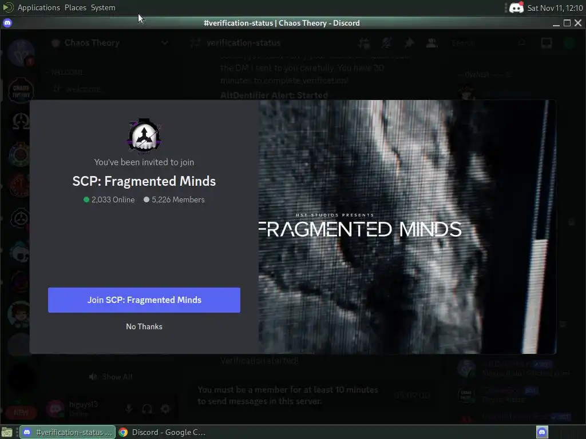This screenshot has height=439, width=586.
Task: Select the Chaos Theory server icon
Action: pos(21,90)
